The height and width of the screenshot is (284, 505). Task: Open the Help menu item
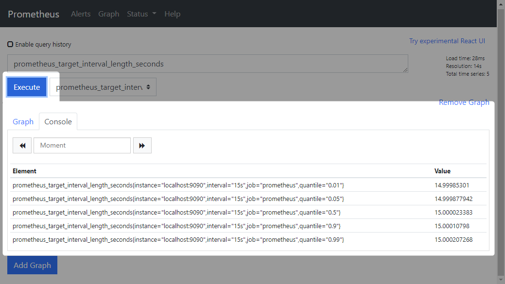click(x=173, y=14)
